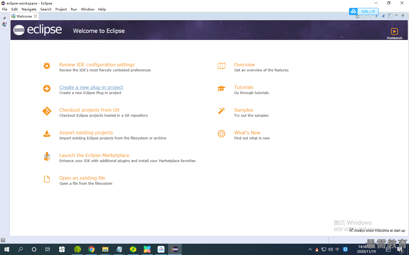Open the Window menu
Image resolution: width=409 pixels, height=255 pixels.
coord(87,9)
